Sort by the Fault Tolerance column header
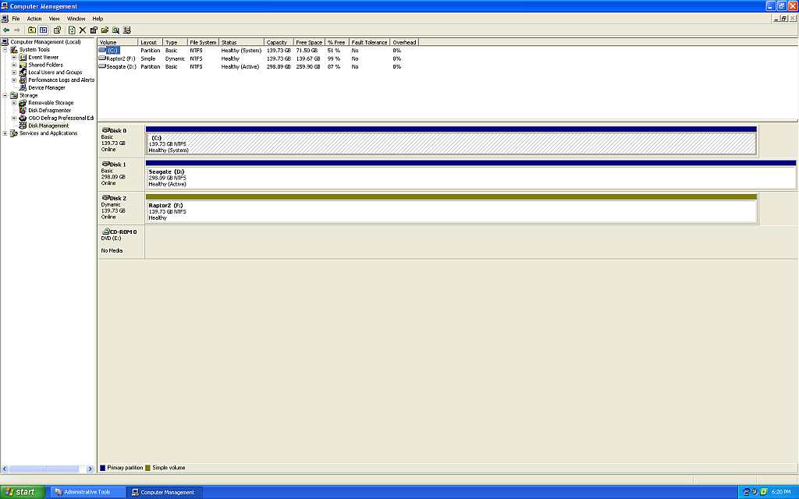Viewport: 799px width, 499px height. 369,42
